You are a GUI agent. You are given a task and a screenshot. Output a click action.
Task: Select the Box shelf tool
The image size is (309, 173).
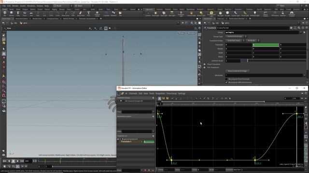tap(5, 14)
